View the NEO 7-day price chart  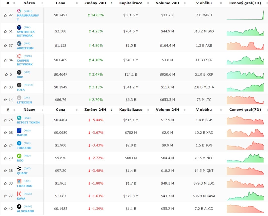click(245, 158)
